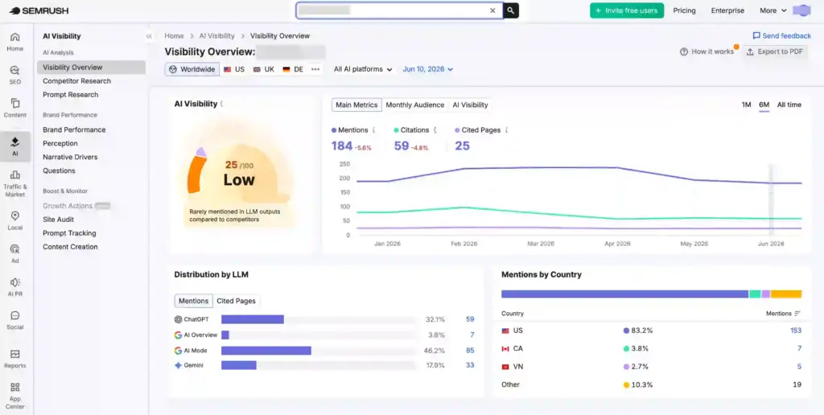Image resolution: width=824 pixels, height=415 pixels.
Task: Select the Worldwide region filter
Action: click(x=192, y=69)
